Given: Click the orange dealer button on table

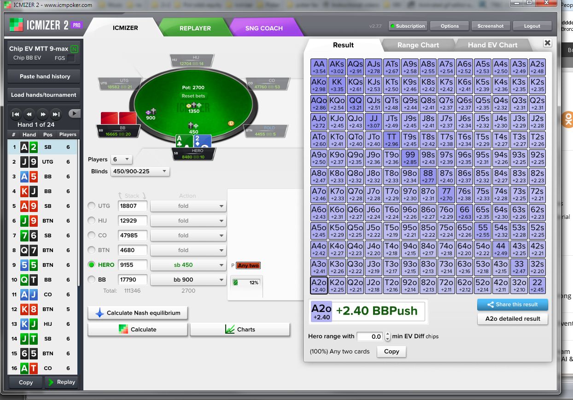Looking at the screenshot, I should pos(231,123).
